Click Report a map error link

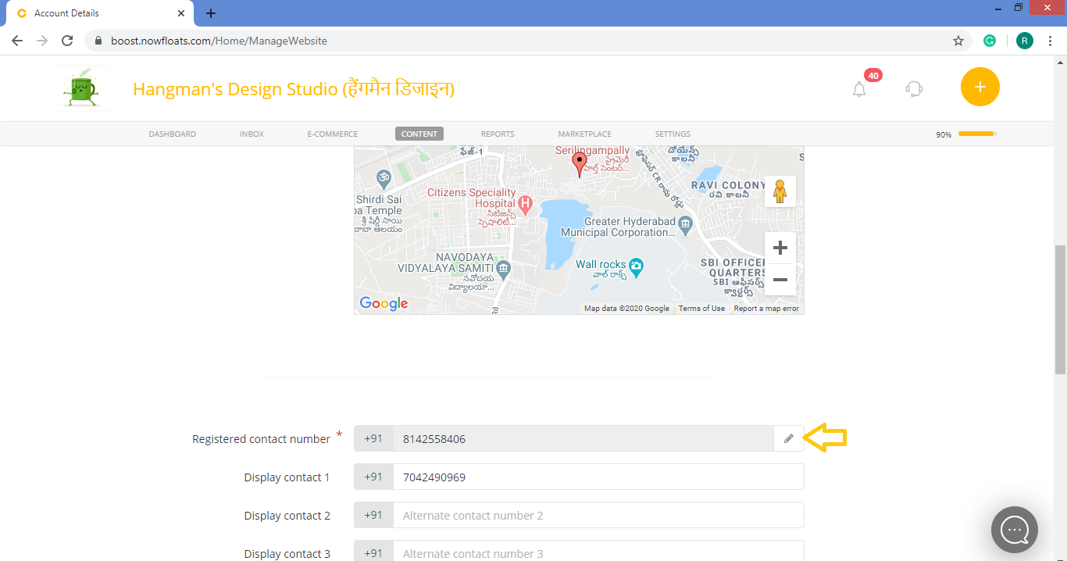click(x=766, y=309)
